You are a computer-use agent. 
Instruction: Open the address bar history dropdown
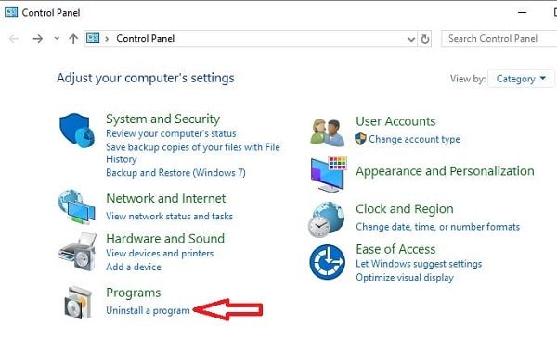pos(411,39)
